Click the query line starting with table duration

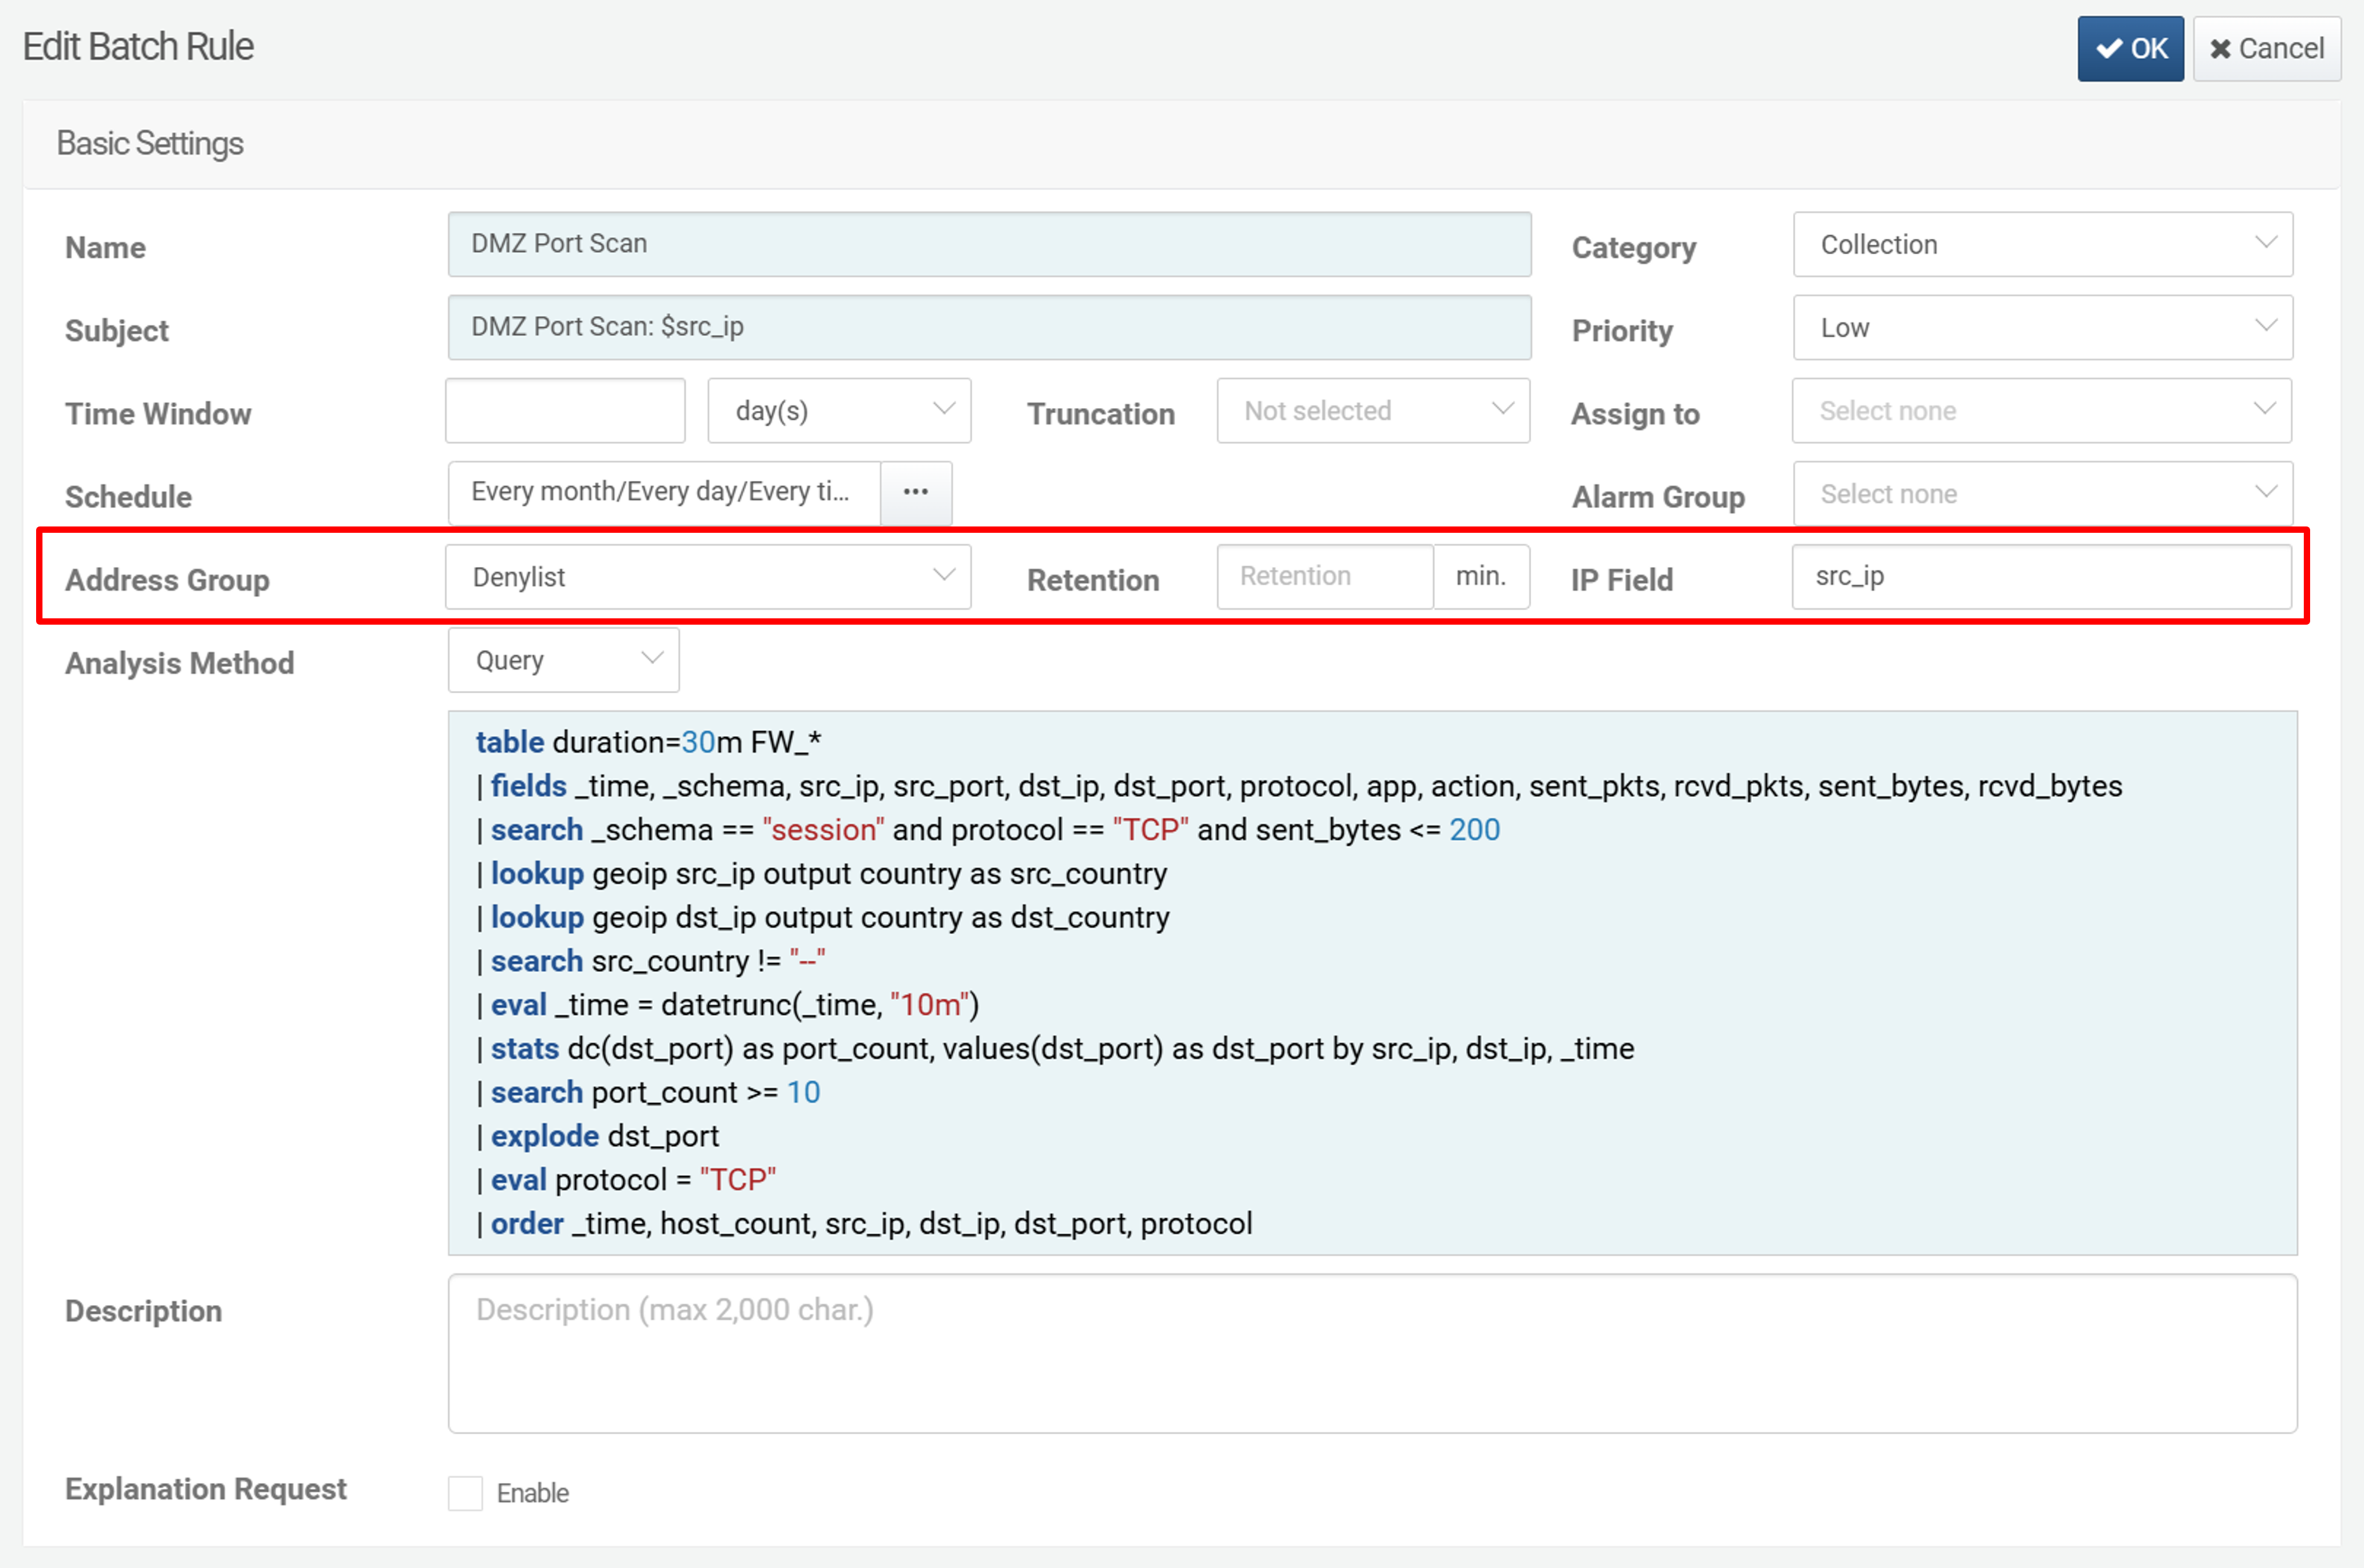pyautogui.click(x=648, y=742)
